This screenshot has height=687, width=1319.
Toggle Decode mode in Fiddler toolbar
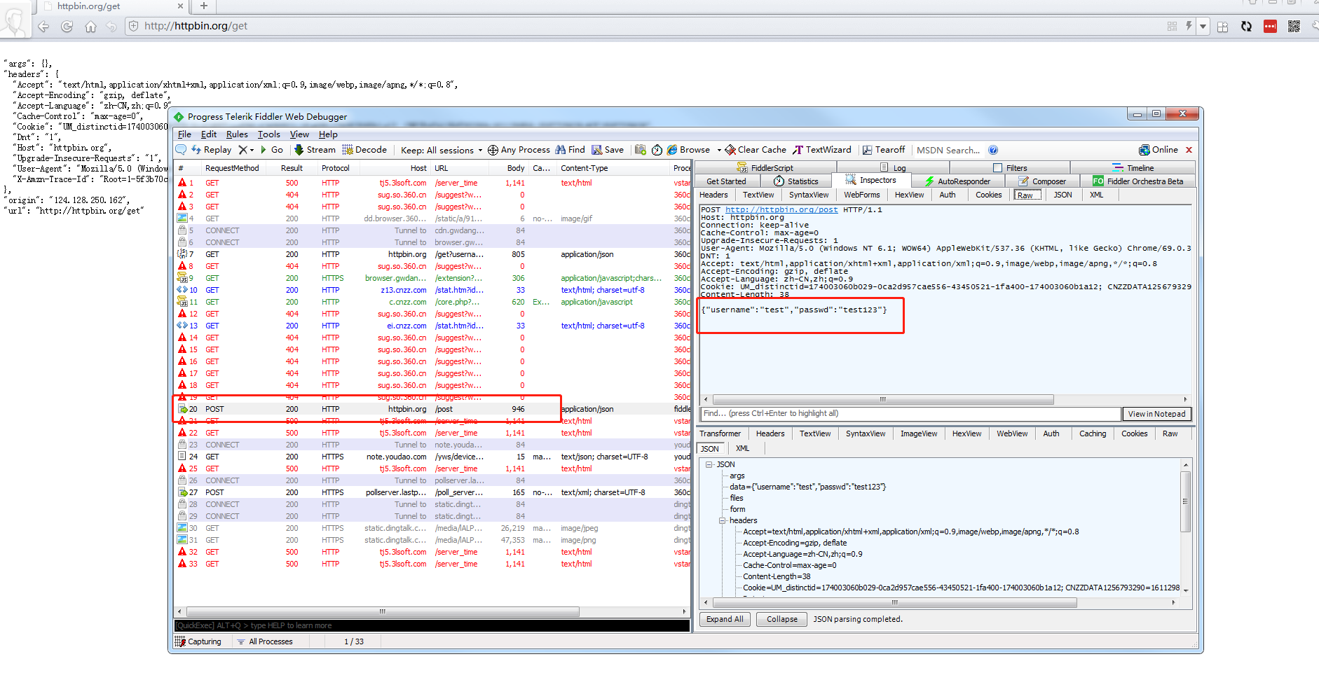tap(364, 150)
